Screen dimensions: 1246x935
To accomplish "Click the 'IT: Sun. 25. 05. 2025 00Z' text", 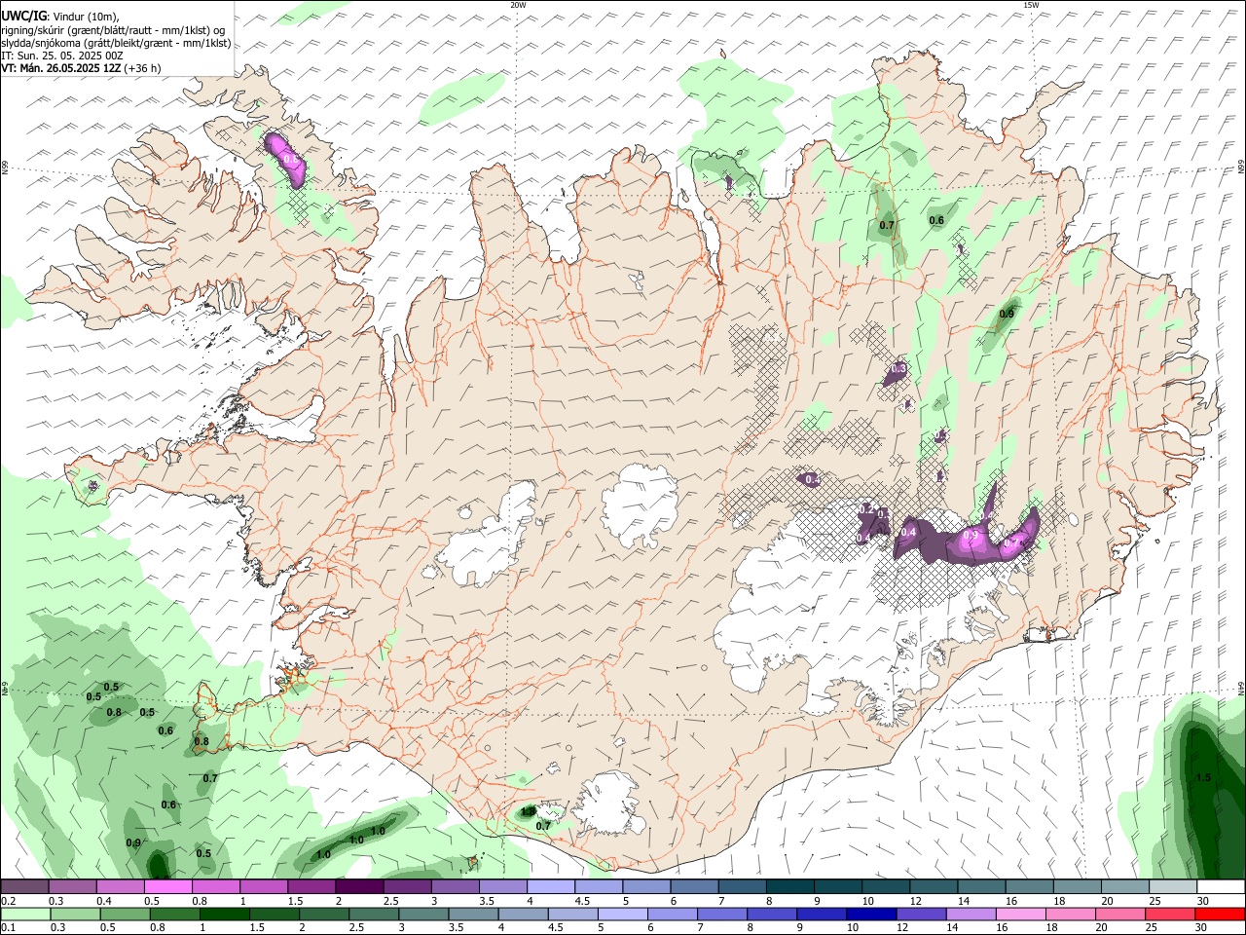I will 61,56.
